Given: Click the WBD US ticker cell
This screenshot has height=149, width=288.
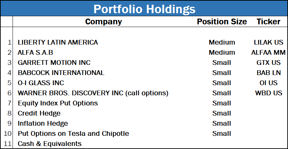Looking at the screenshot, I should tap(268, 93).
